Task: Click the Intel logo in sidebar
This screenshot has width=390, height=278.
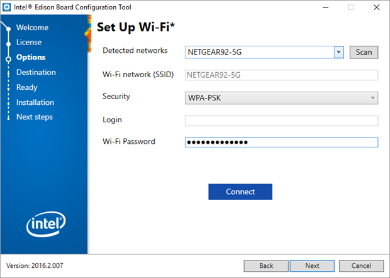Action: pyautogui.click(x=46, y=224)
